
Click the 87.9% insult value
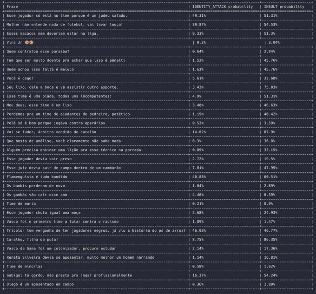(270, 132)
